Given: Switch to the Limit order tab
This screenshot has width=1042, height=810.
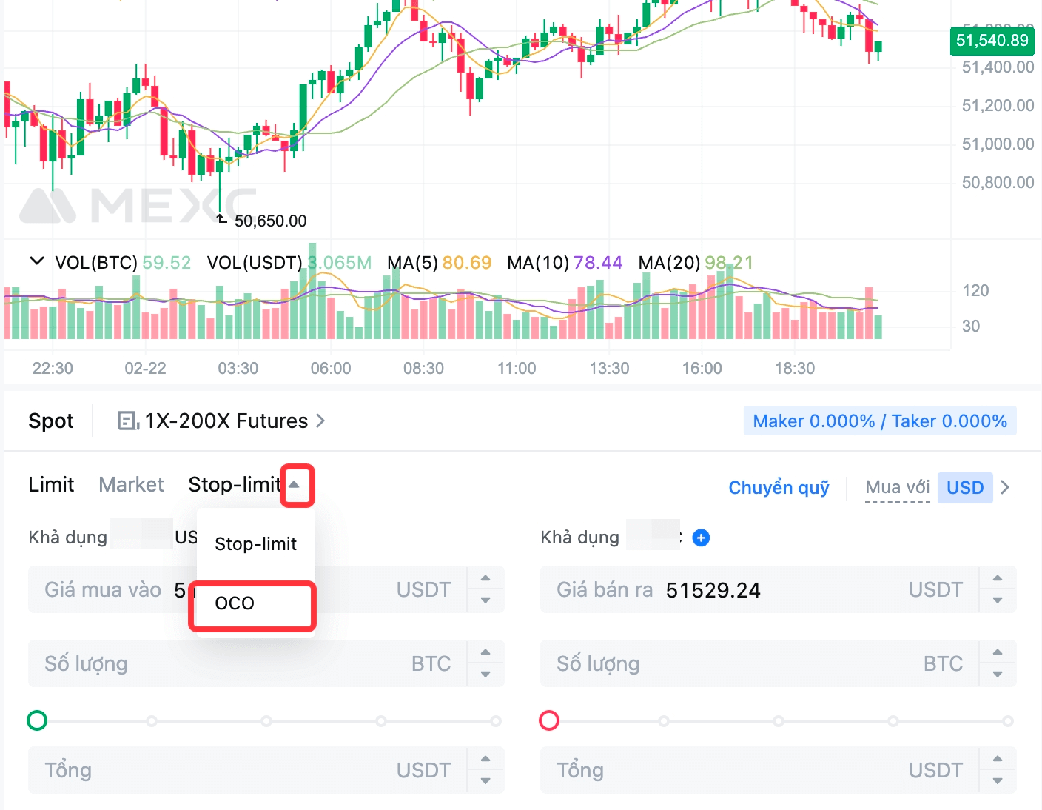Looking at the screenshot, I should [x=51, y=485].
